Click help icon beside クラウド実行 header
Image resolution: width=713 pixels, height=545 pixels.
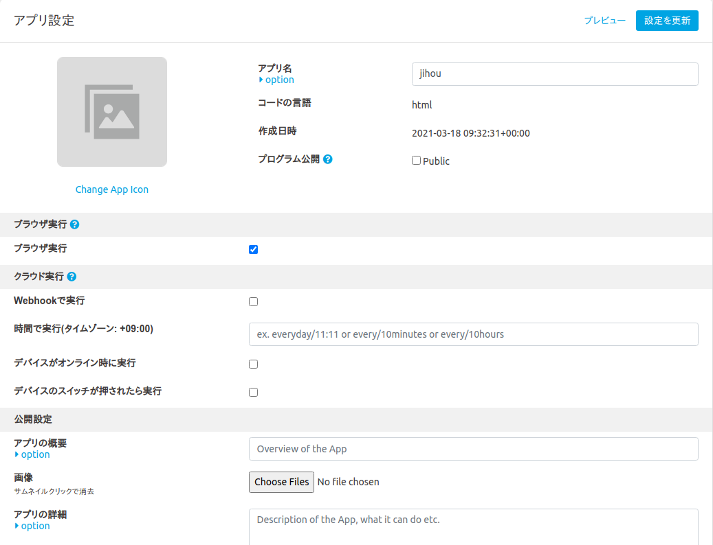[x=72, y=277]
